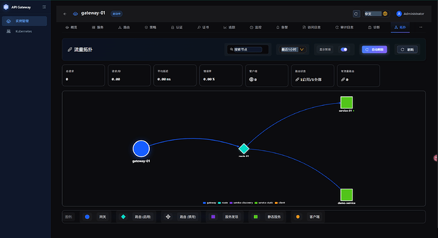Click the 流量拓扑 link icon
Image resolution: width=438 pixels, height=238 pixels.
[x=70, y=49]
